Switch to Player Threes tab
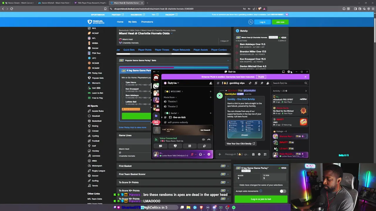376x211 pixels. click(162, 50)
